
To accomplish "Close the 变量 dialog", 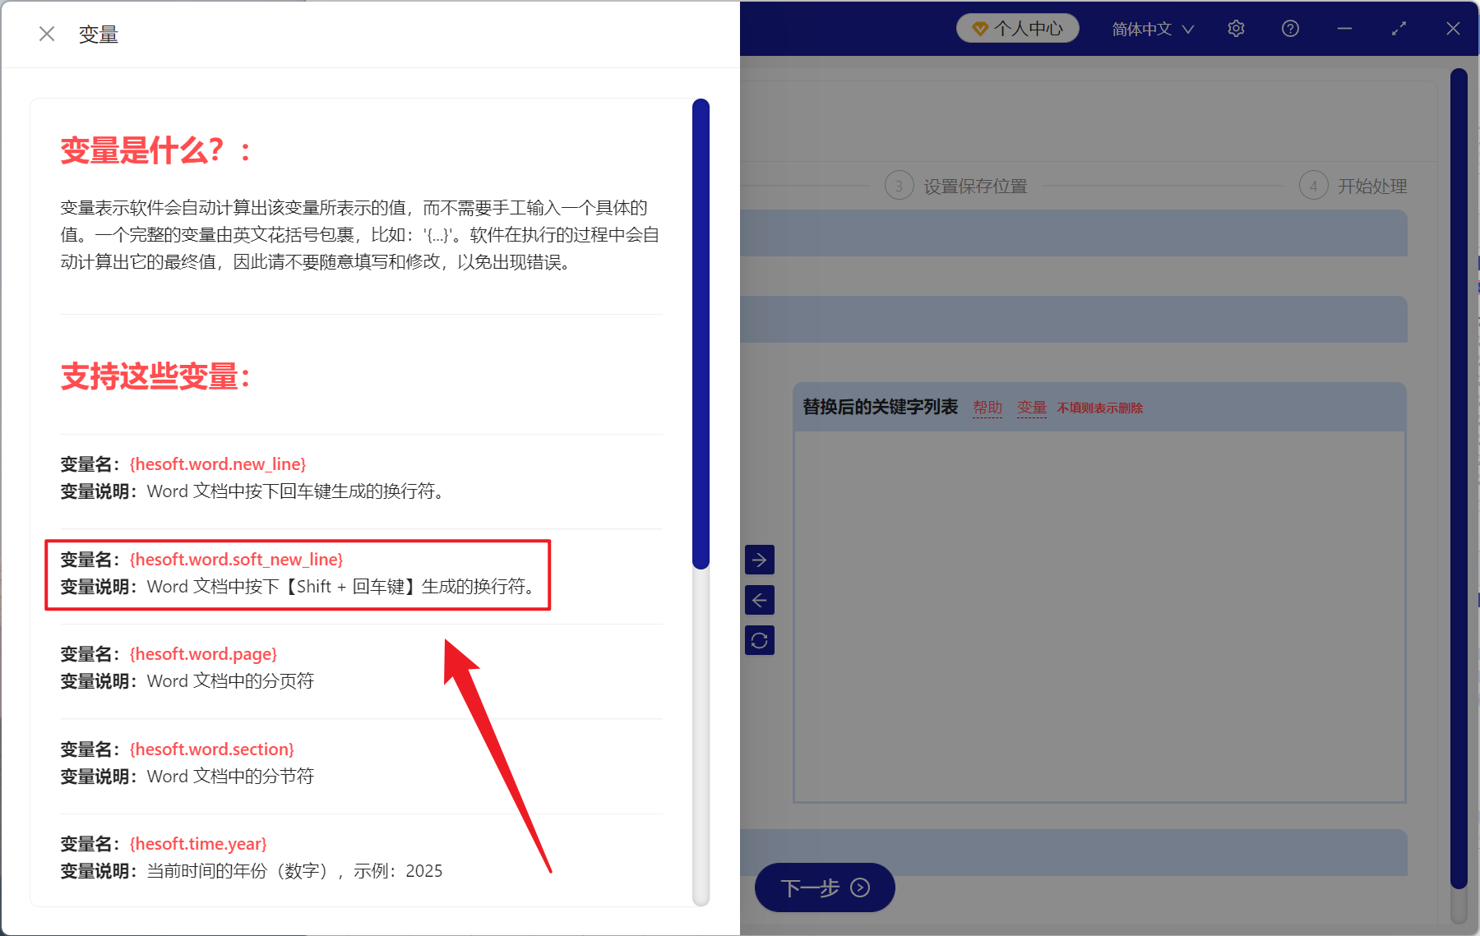I will point(47,33).
